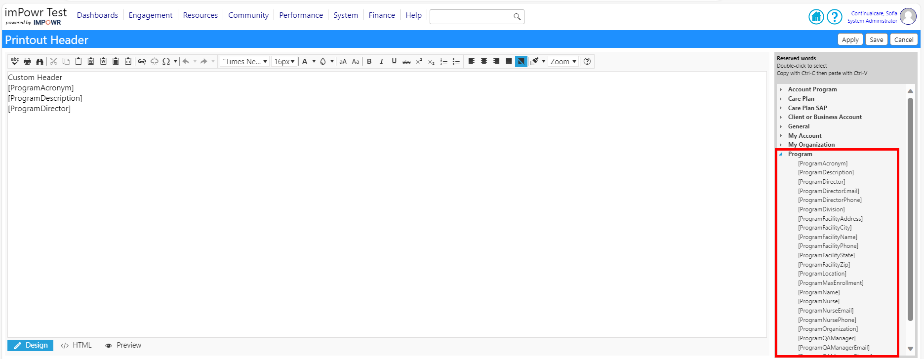Align text left
The width and height of the screenshot is (924, 359).
471,61
